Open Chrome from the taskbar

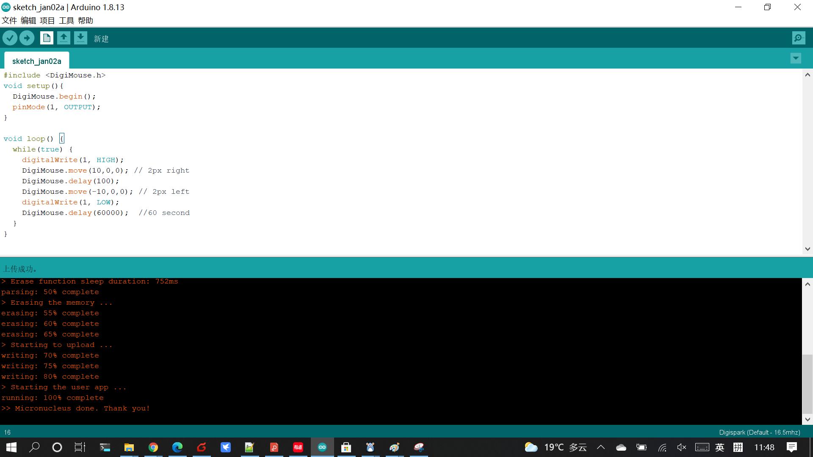click(153, 447)
